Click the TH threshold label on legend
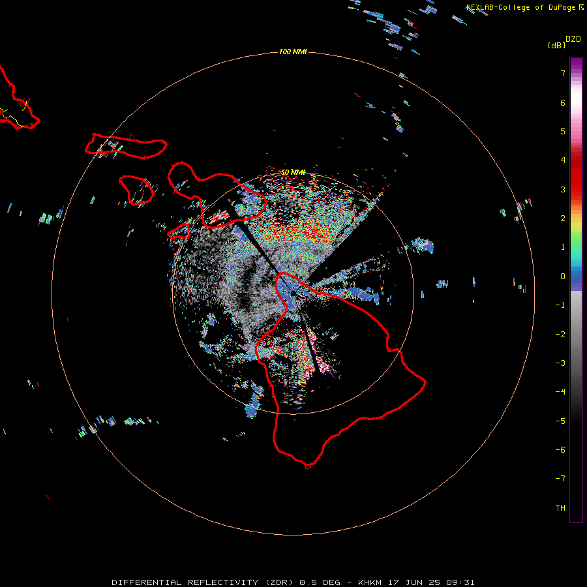The image size is (587, 587). click(x=560, y=508)
